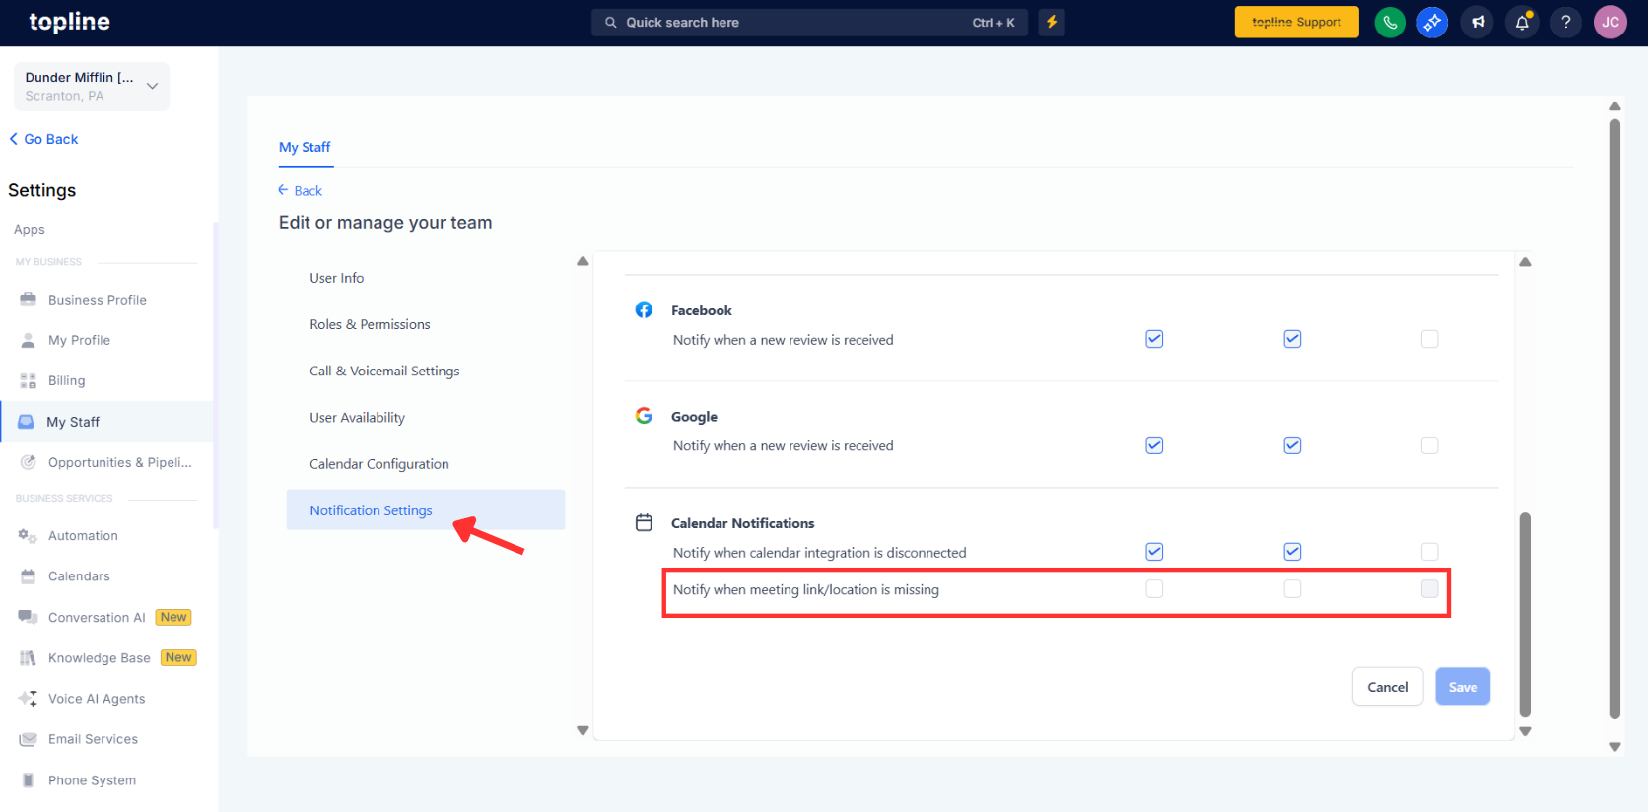
Task: Enable first meeting link missing checkbox
Action: (1154, 589)
